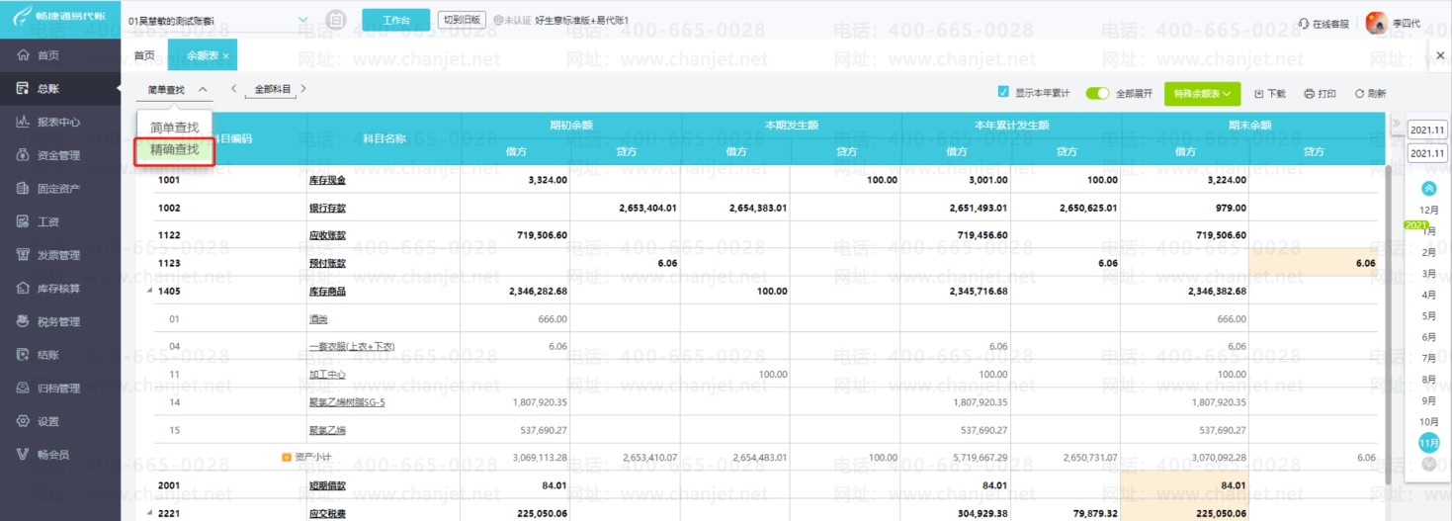Viewport: 1452px width, 521px height.
Task: Open 短期借款 subject link
Action: [x=327, y=485]
